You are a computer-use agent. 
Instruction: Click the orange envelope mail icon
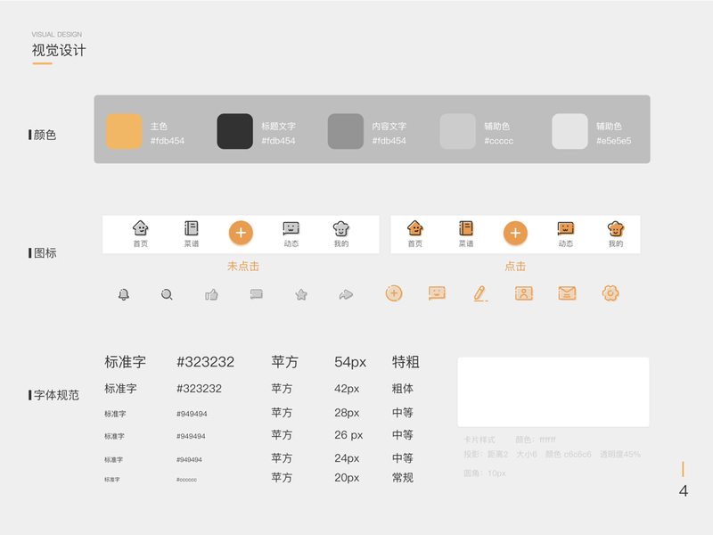(x=567, y=293)
